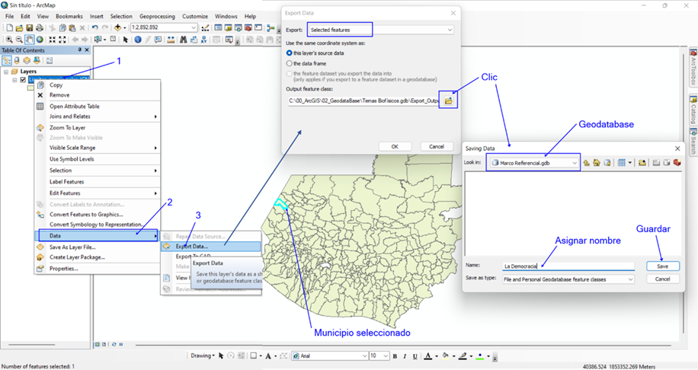
Task: Open the Drawing menu dropdown
Action: point(203,356)
